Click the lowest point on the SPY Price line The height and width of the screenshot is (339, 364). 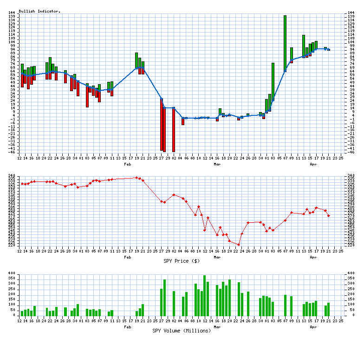[239, 245]
